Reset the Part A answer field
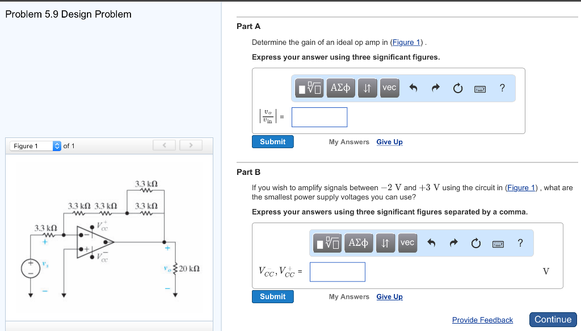Viewport: 581px width, 331px height. 458,88
